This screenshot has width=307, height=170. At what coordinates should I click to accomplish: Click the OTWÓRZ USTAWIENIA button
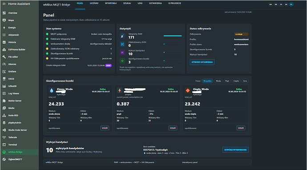coord(202,62)
